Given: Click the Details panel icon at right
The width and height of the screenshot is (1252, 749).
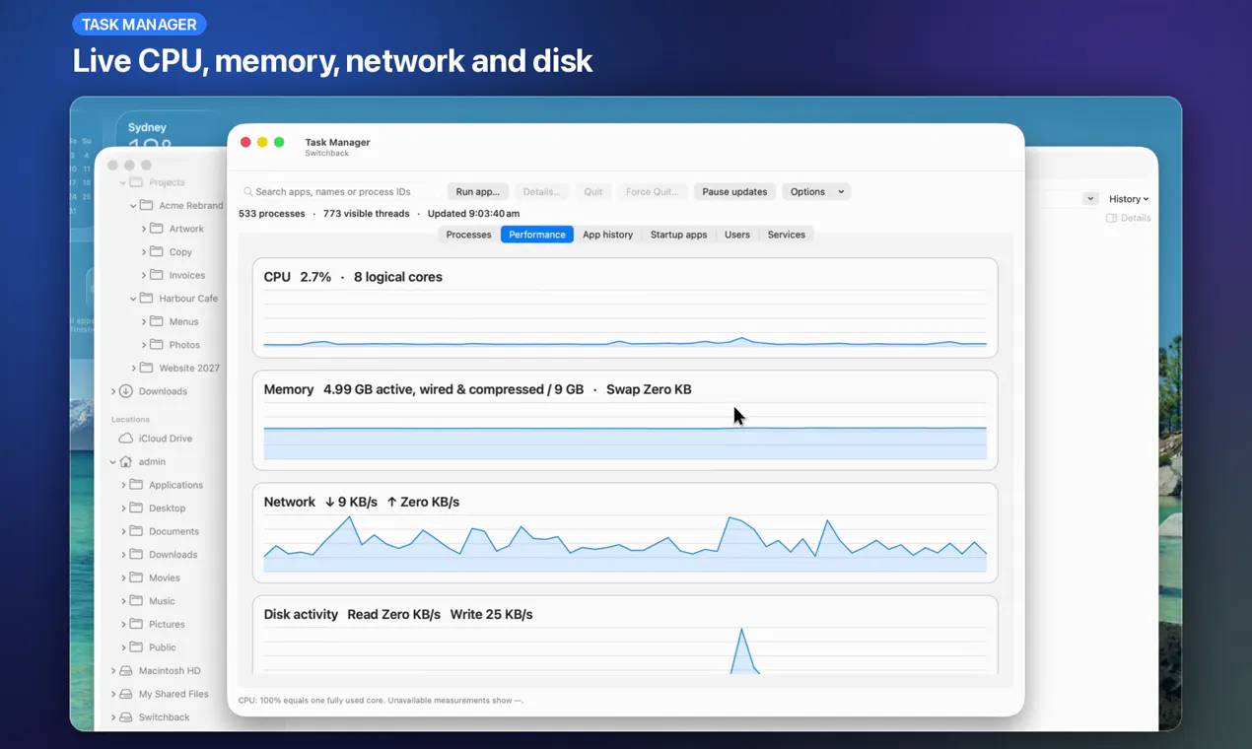Looking at the screenshot, I should (x=1111, y=218).
